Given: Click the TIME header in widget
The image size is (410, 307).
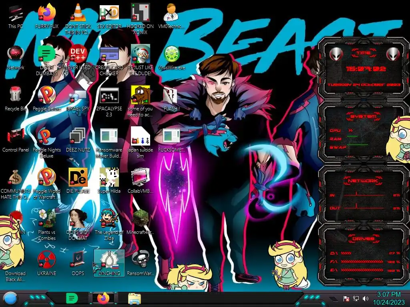Looking at the screenshot, I should [364, 53].
